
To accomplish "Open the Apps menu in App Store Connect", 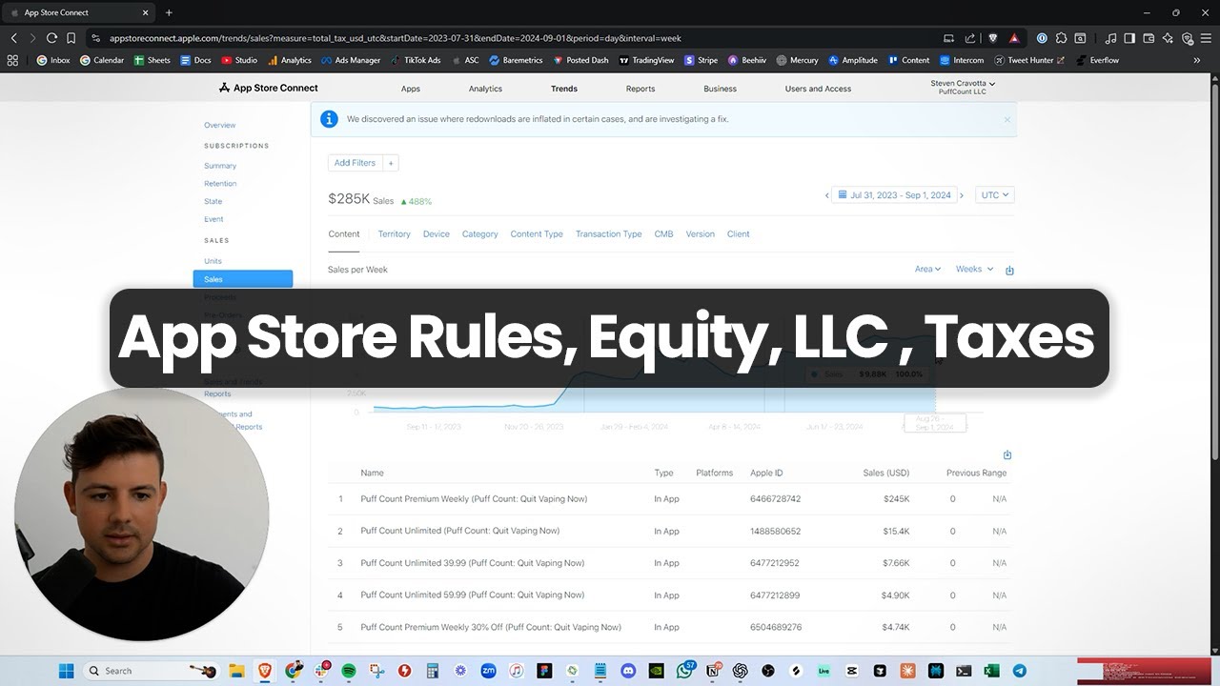I will point(411,89).
